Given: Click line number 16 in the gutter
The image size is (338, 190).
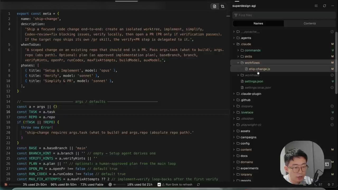Looking at the screenshot, I should (x=8, y=112).
